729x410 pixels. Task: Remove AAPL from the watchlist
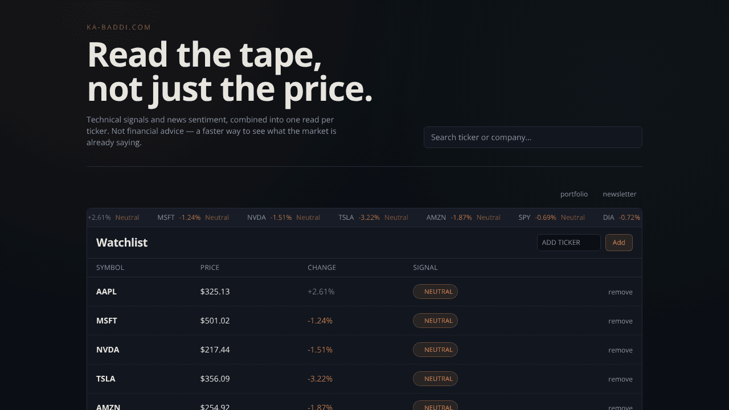pos(620,292)
